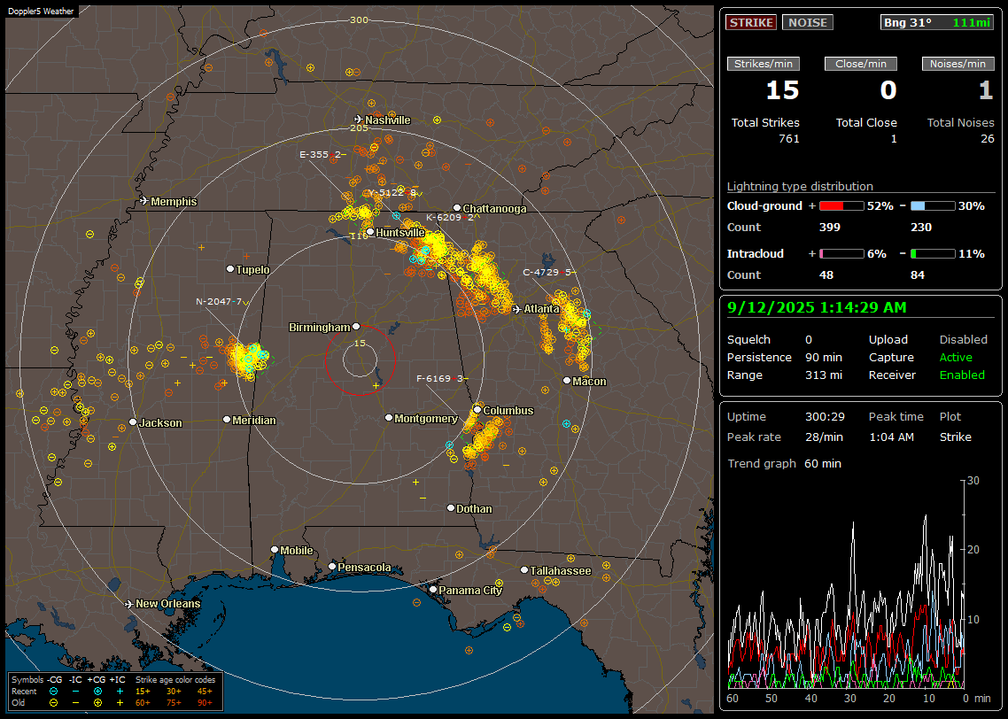Click storm cell label N-2047
This screenshot has width=1008, height=719.
(x=222, y=301)
